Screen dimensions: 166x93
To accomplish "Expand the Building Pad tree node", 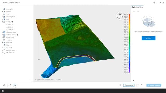I will click(x=2, y=9).
